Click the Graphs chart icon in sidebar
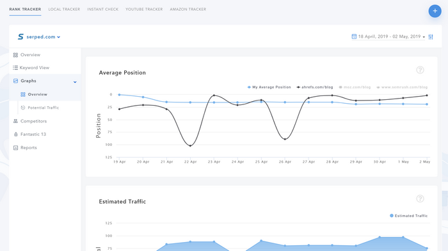Image resolution: width=448 pixels, height=251 pixels. 15,81
